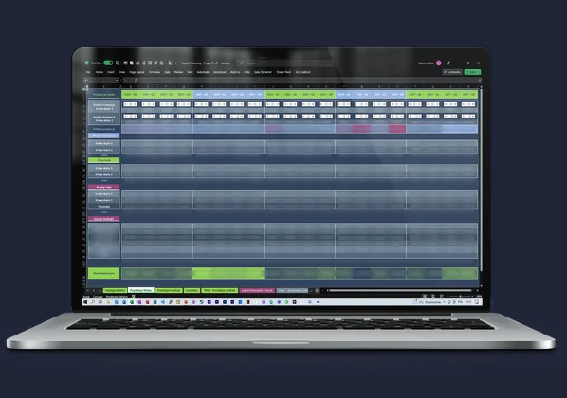Viewport: 567px width, 398px height.
Task: Adjust the zoom slider in the status bar
Action: 460,296
